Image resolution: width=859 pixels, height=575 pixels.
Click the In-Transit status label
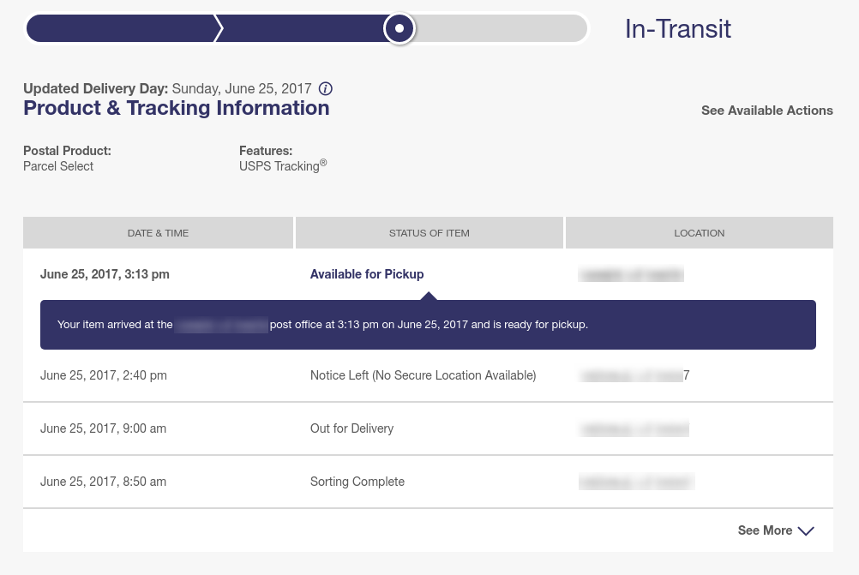point(677,29)
